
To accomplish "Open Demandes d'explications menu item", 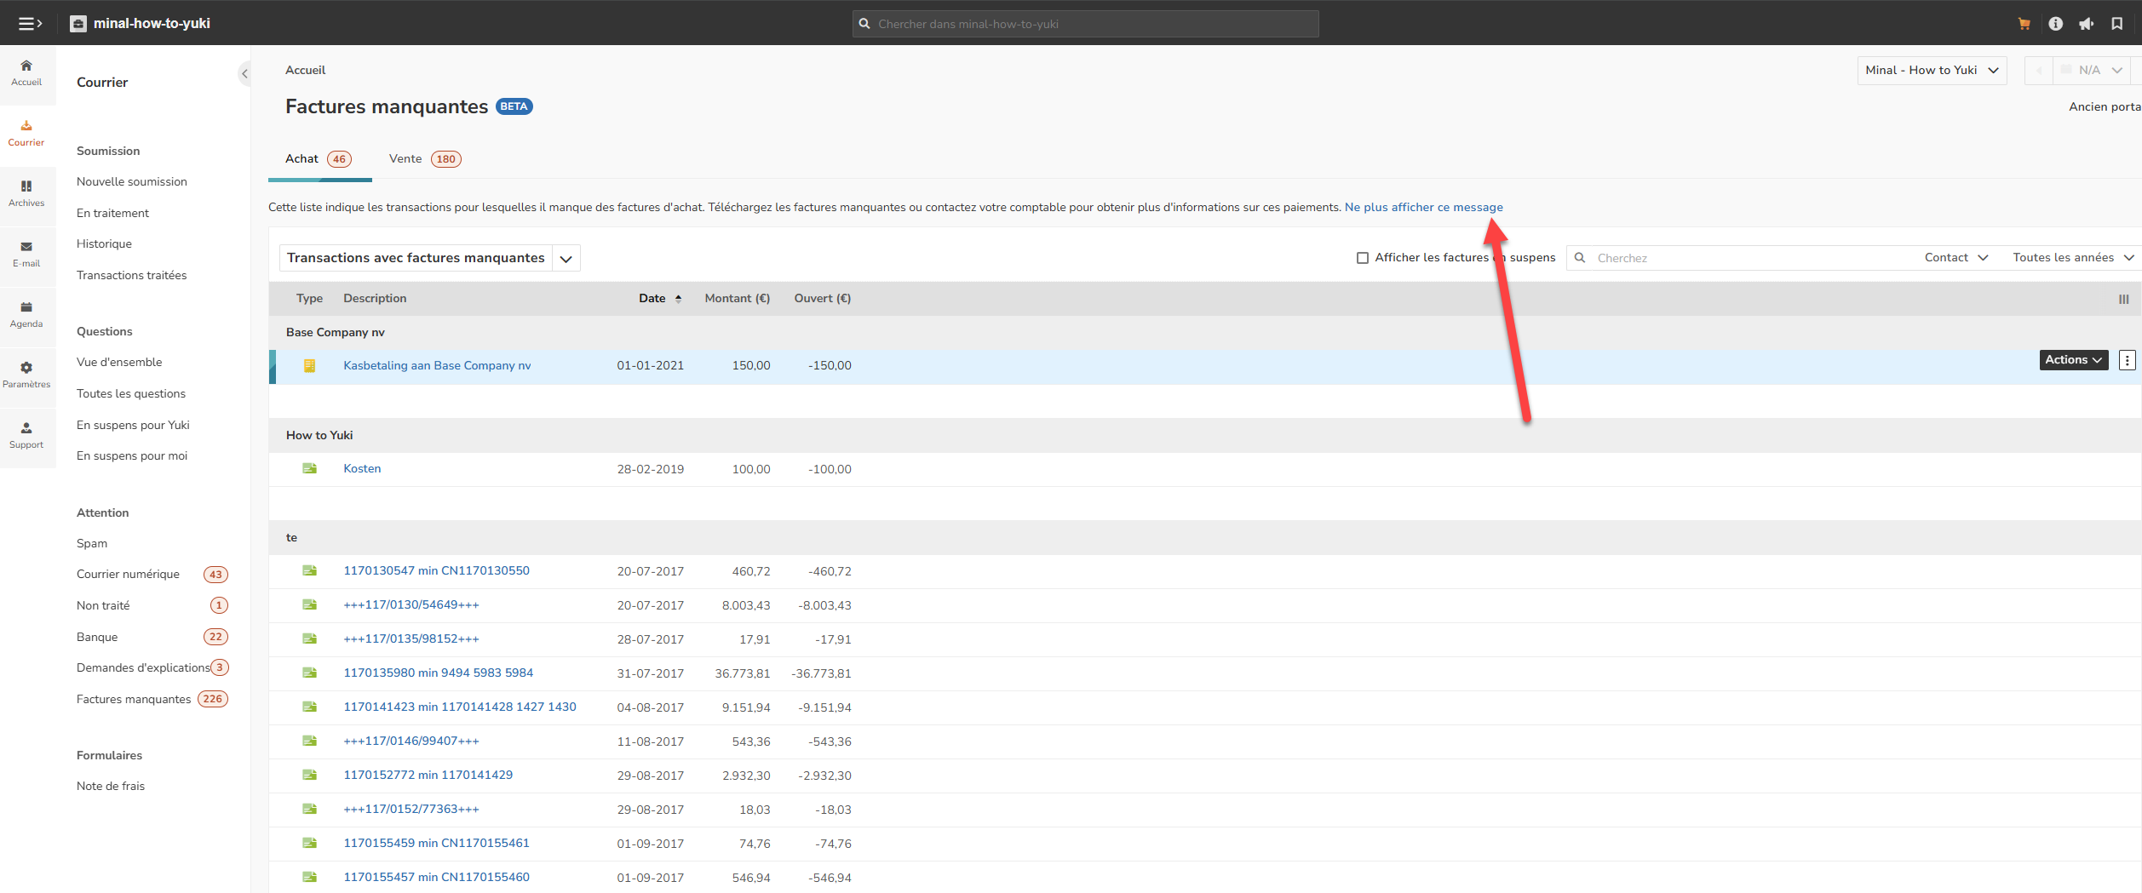I will point(143,668).
